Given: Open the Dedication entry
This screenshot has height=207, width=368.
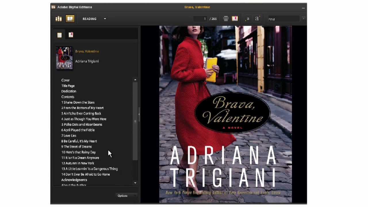Looking at the screenshot, I should point(68,91).
